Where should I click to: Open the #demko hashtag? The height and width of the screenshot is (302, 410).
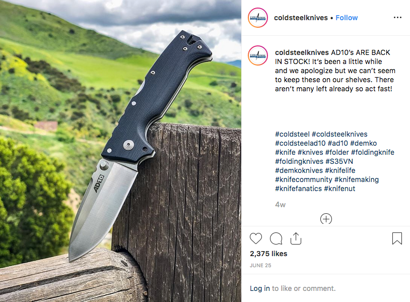[x=363, y=143]
